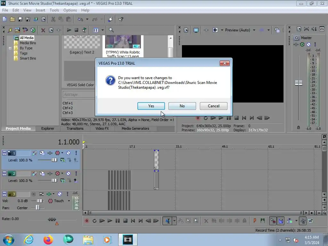Click Yes to save changes
The width and height of the screenshot is (328, 246).
point(151,106)
